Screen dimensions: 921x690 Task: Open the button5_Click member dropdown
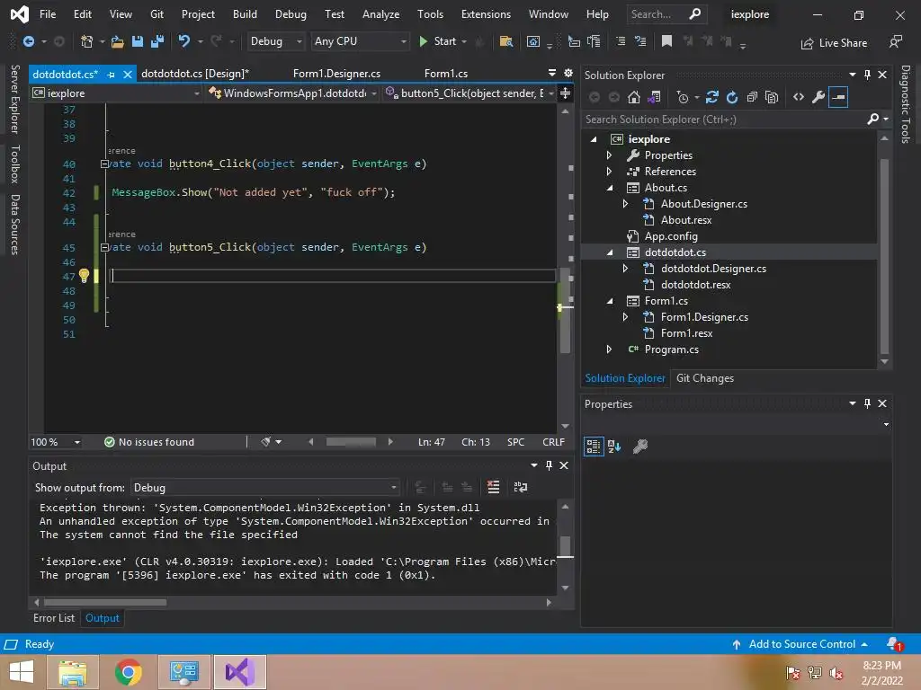click(x=469, y=93)
